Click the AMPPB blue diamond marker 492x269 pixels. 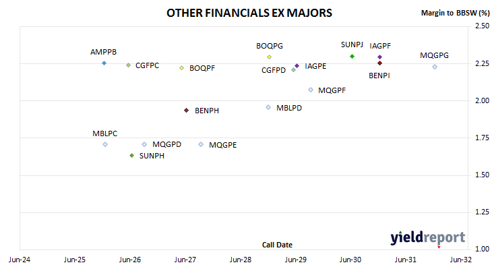(104, 63)
